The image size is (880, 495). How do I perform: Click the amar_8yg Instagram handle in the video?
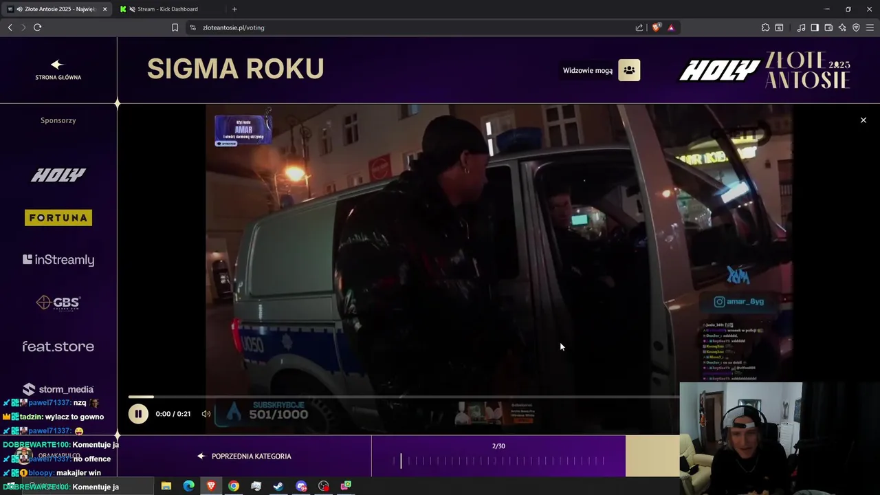(x=739, y=301)
